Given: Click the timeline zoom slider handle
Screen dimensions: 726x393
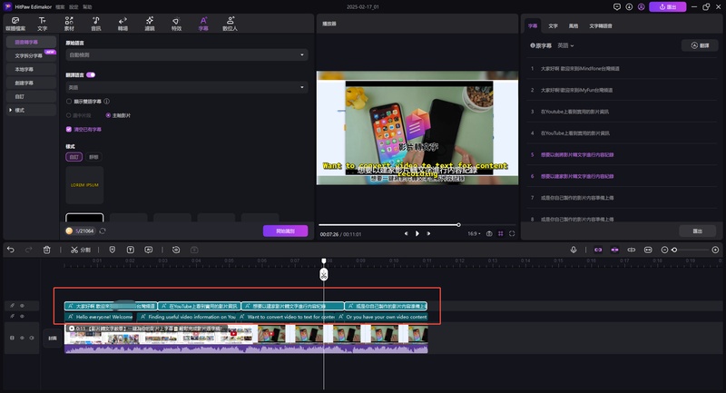Looking at the screenshot, I should (674, 250).
